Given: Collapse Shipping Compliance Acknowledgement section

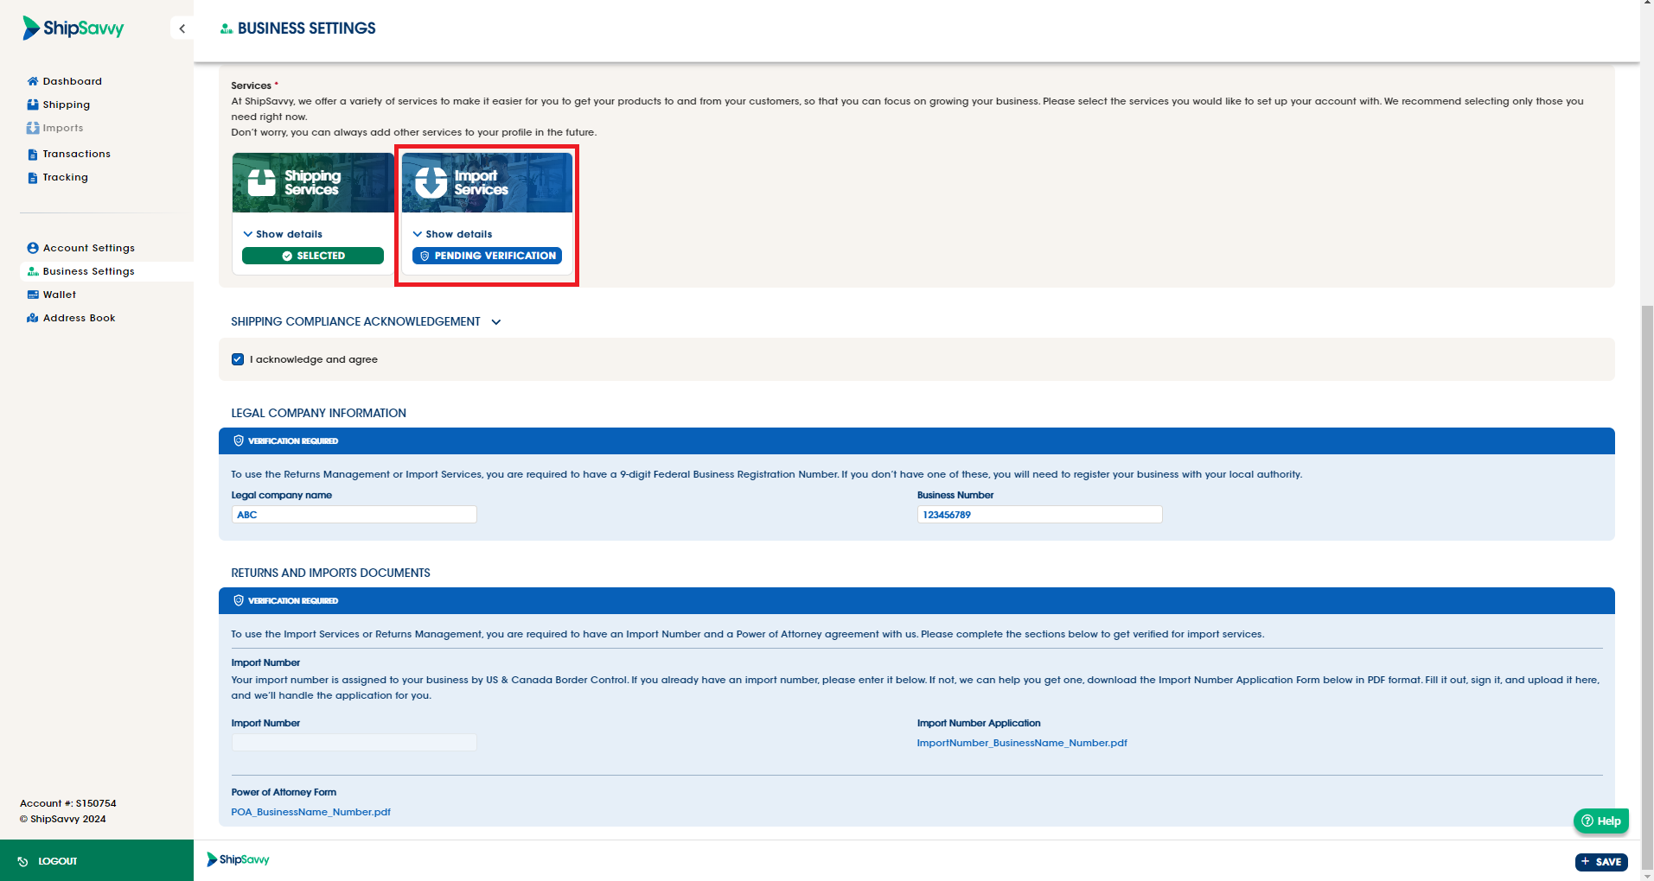Looking at the screenshot, I should coord(496,322).
